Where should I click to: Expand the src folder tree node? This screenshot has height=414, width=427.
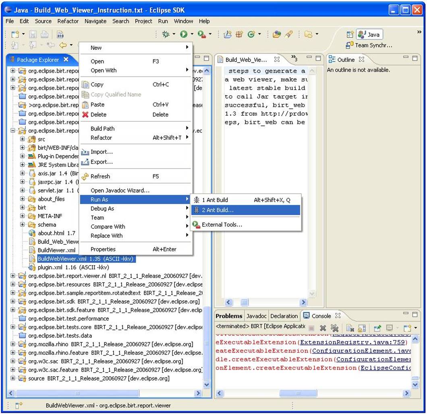click(23, 139)
